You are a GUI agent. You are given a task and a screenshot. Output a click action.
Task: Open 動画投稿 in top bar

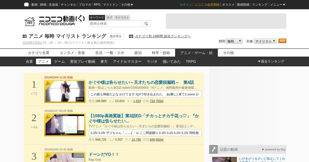pyautogui.click(x=243, y=5)
